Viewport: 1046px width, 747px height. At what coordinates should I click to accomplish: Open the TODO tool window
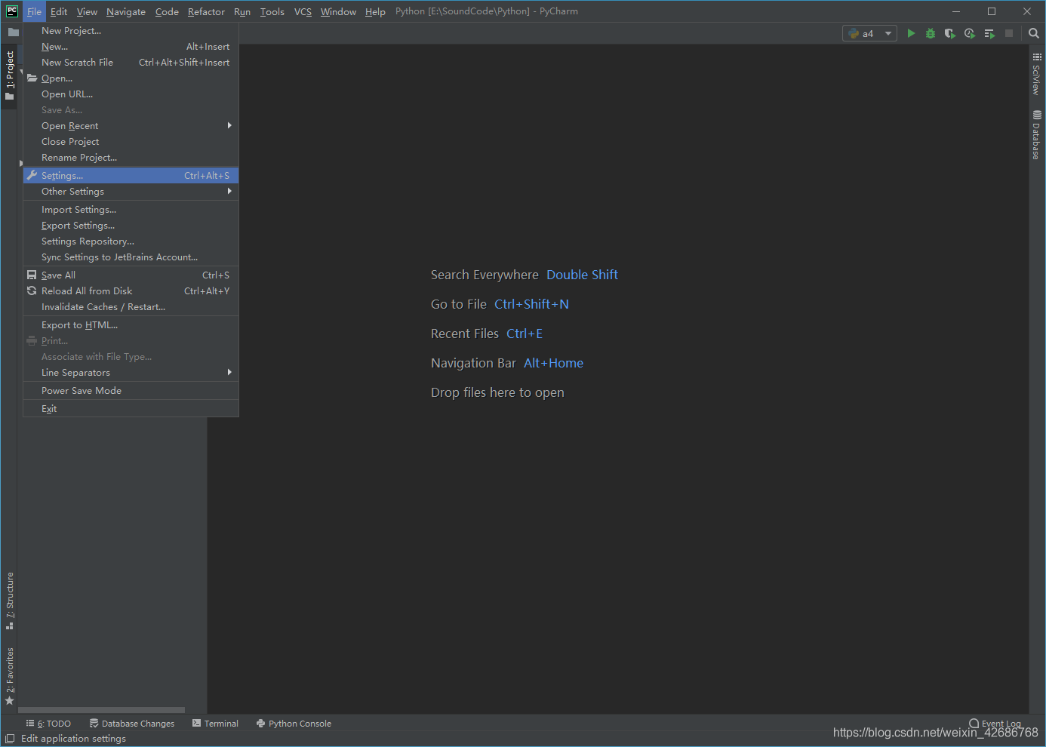[x=48, y=724]
